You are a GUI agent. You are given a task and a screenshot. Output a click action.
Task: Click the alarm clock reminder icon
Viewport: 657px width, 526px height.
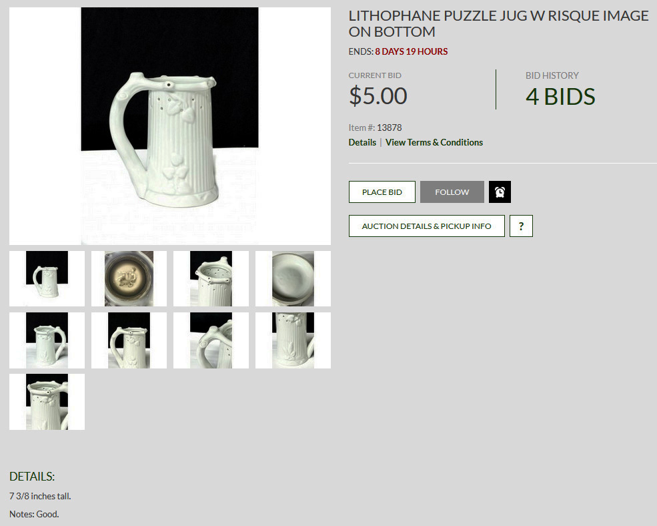(x=500, y=192)
